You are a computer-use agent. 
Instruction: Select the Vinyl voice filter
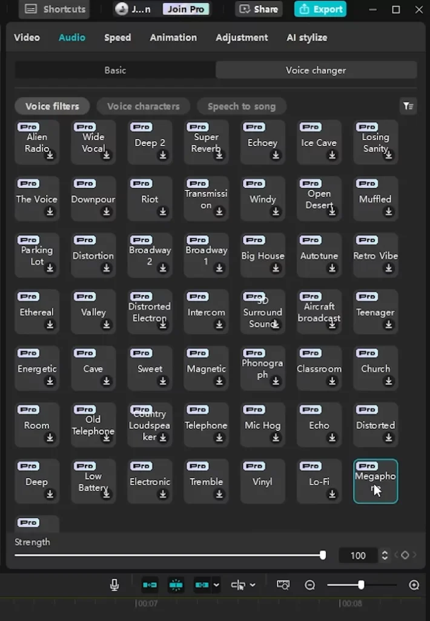click(x=263, y=481)
